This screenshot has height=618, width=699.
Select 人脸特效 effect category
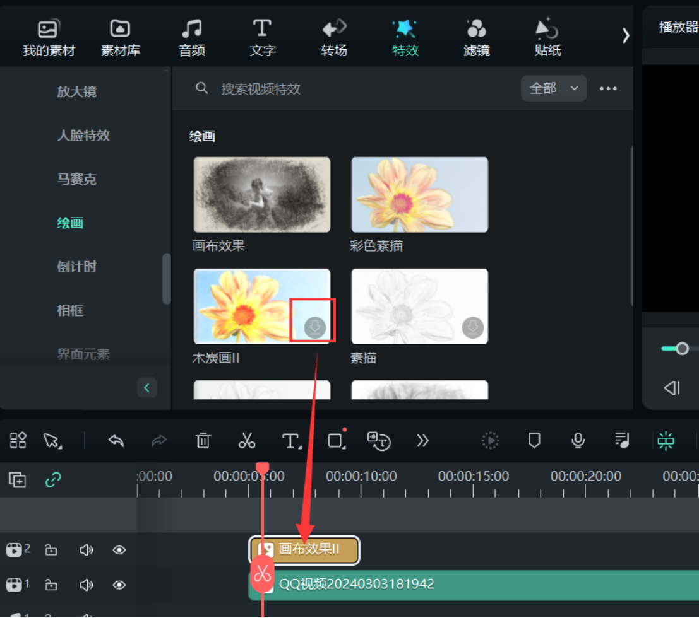(83, 136)
